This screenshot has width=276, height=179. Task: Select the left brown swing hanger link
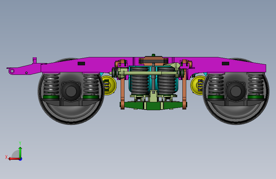click(123, 90)
